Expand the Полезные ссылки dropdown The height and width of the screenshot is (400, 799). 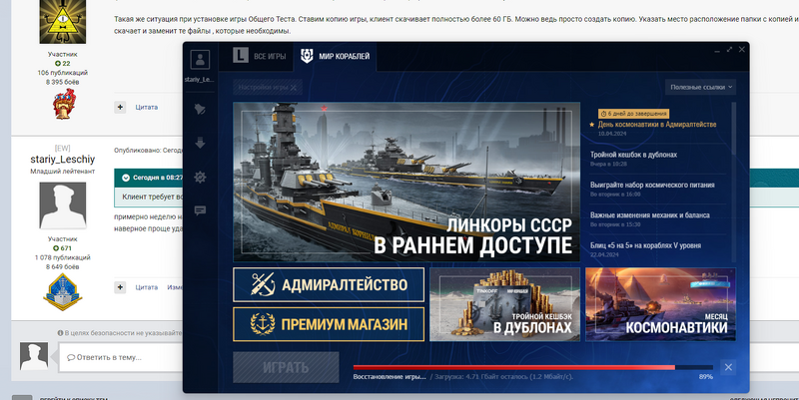click(701, 87)
